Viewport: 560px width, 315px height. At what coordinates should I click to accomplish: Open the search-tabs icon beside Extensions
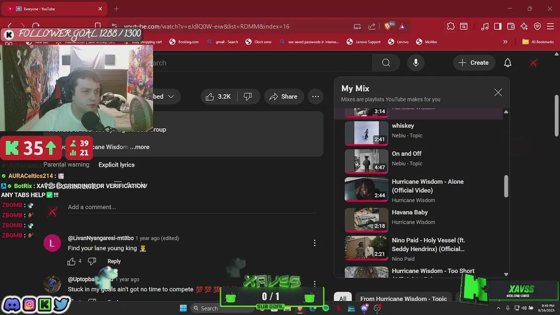click(464, 26)
